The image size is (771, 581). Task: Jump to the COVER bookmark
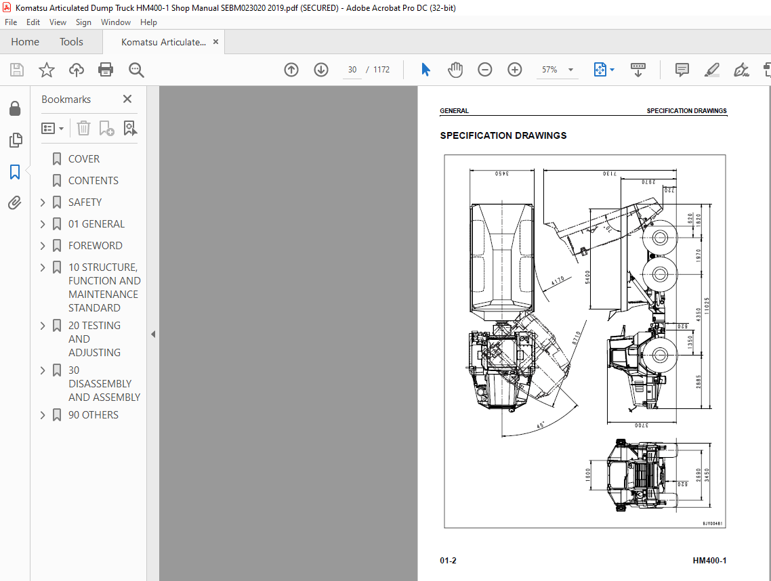pyautogui.click(x=83, y=159)
